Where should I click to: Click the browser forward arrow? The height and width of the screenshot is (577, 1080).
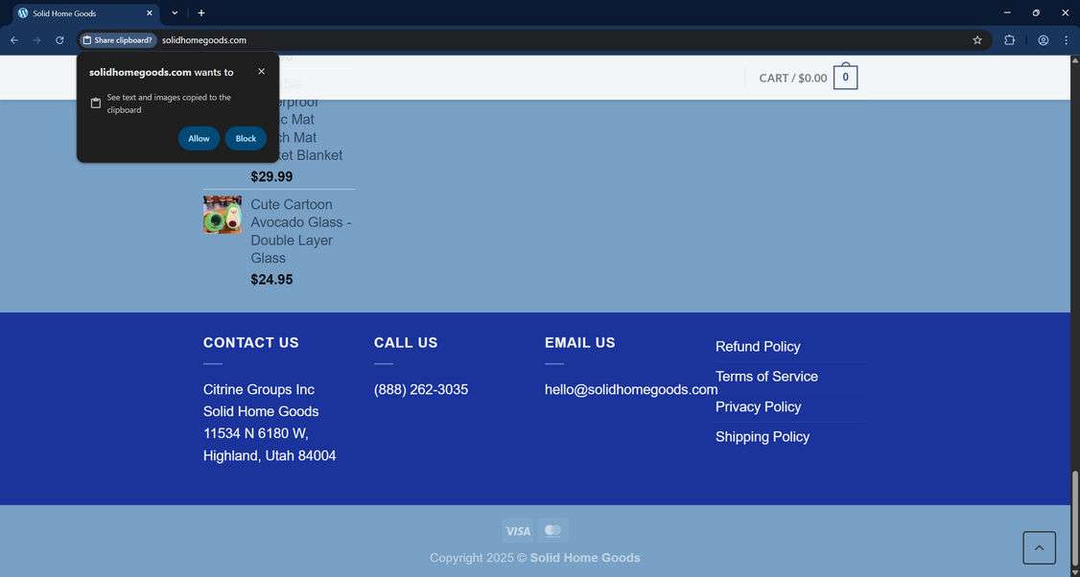[x=36, y=40]
